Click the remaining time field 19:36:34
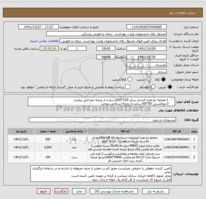 click(x=49, y=49)
